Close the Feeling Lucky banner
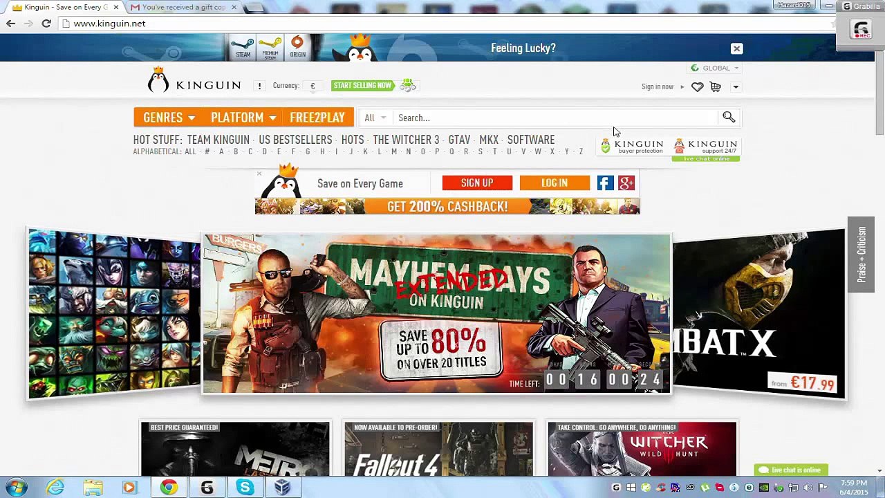 (x=736, y=48)
